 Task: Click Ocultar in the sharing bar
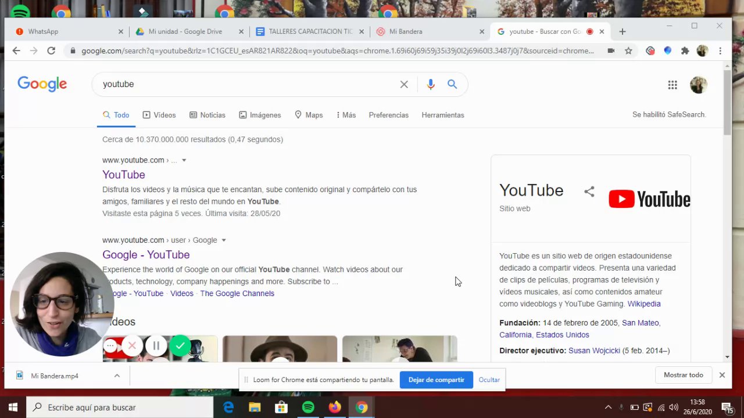tap(489, 380)
